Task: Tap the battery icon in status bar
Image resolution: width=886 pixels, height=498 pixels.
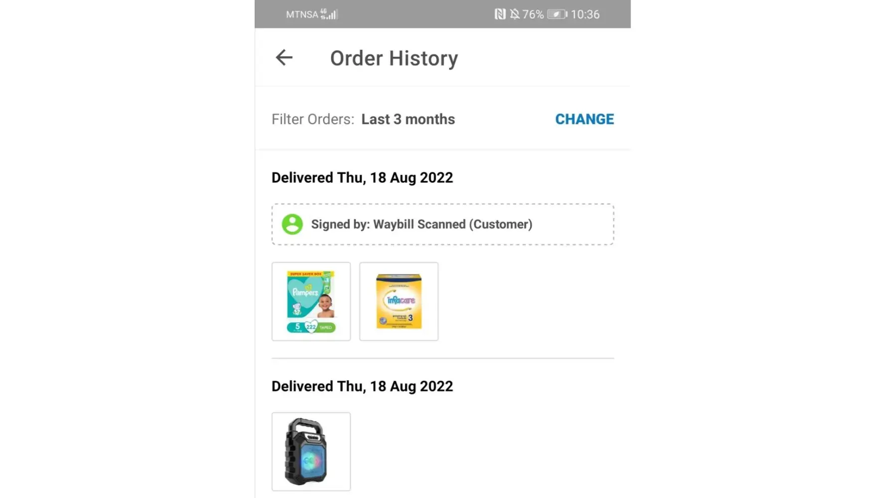Action: [557, 14]
